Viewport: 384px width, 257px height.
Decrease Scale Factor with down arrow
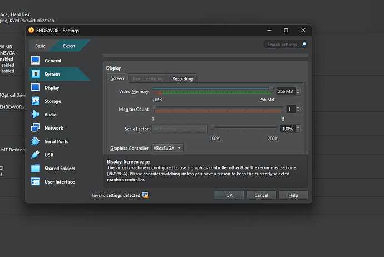pos(298,130)
